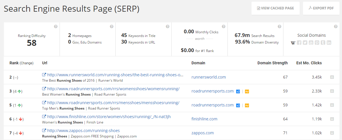342x140 pixels.
Task: Click the Tumblr social domain icon
Action: [x=323, y=43]
